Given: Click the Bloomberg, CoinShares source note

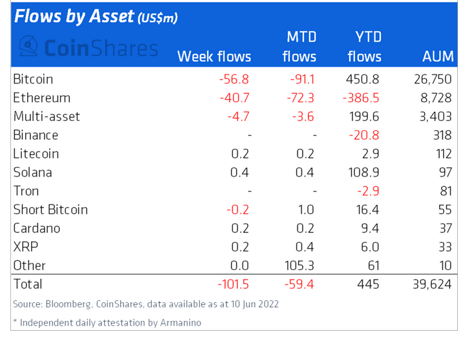Looking at the screenshot, I should click(x=146, y=304).
